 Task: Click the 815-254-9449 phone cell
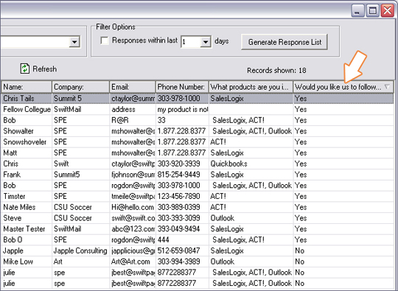[x=182, y=175]
